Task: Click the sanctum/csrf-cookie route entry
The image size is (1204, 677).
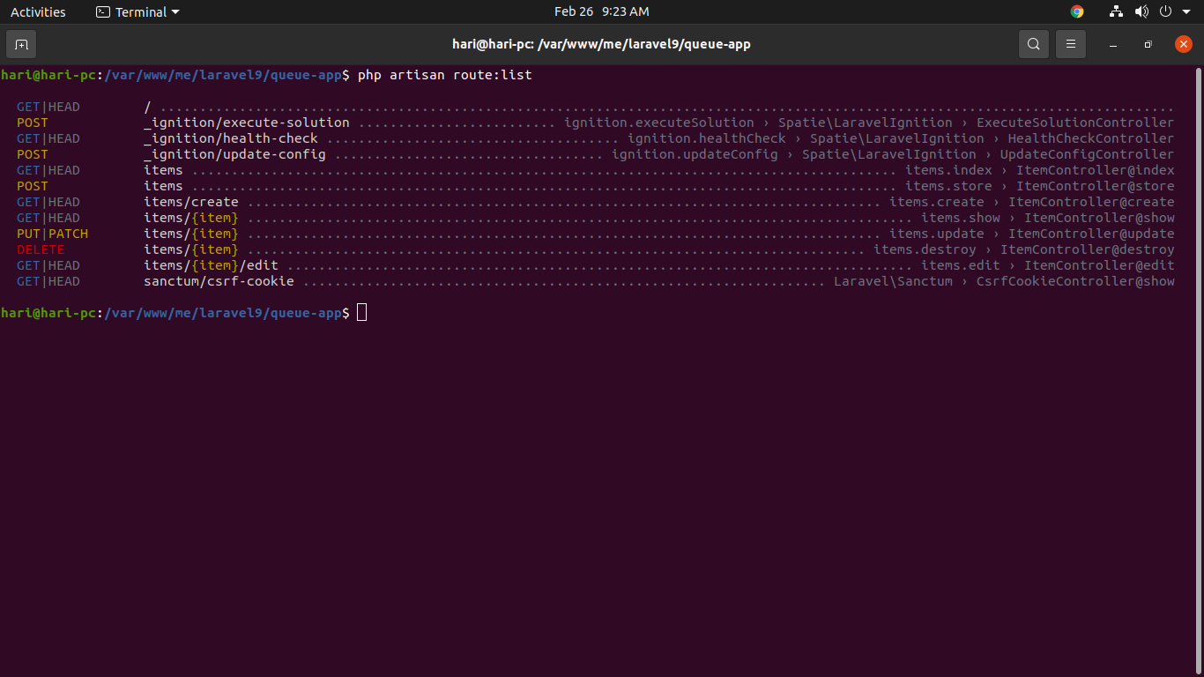Action: [x=219, y=281]
